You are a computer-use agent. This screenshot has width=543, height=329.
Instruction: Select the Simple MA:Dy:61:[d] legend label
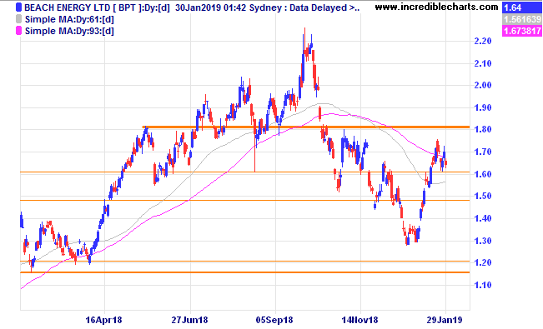tap(69, 19)
